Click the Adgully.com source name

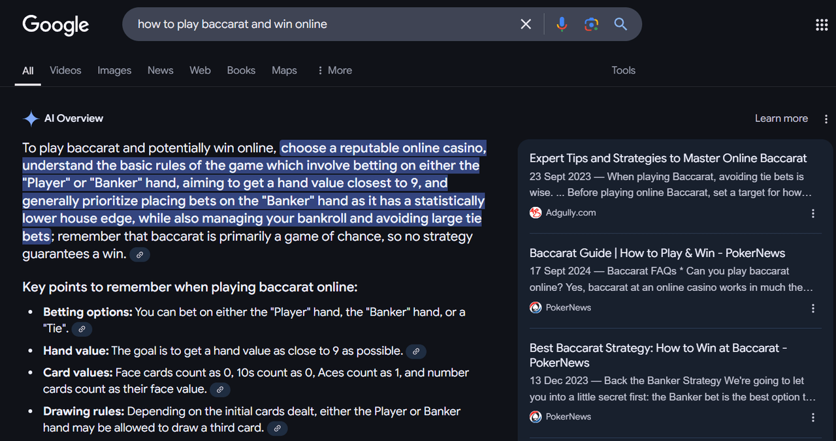[x=571, y=213]
